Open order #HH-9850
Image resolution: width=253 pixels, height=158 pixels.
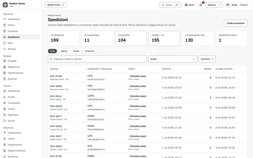click(x=56, y=146)
